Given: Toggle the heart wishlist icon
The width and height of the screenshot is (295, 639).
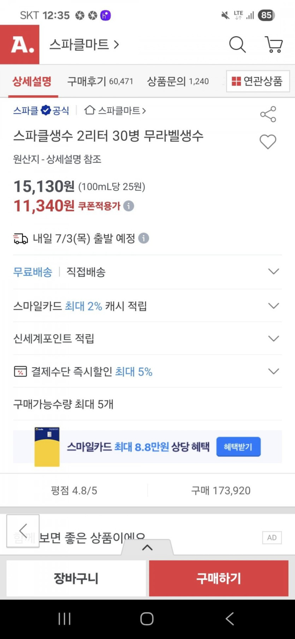Looking at the screenshot, I should pos(268,142).
